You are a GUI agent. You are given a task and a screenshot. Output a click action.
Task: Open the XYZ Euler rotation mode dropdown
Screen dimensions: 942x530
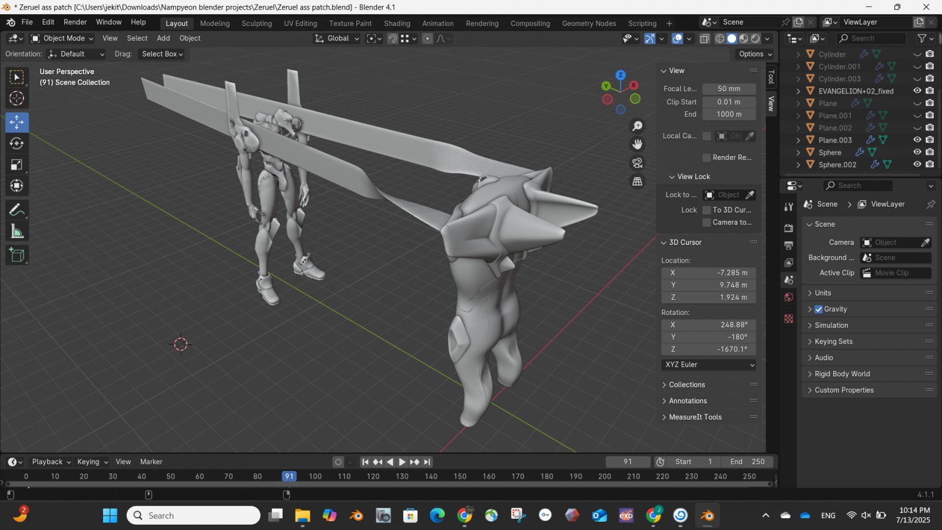point(709,365)
